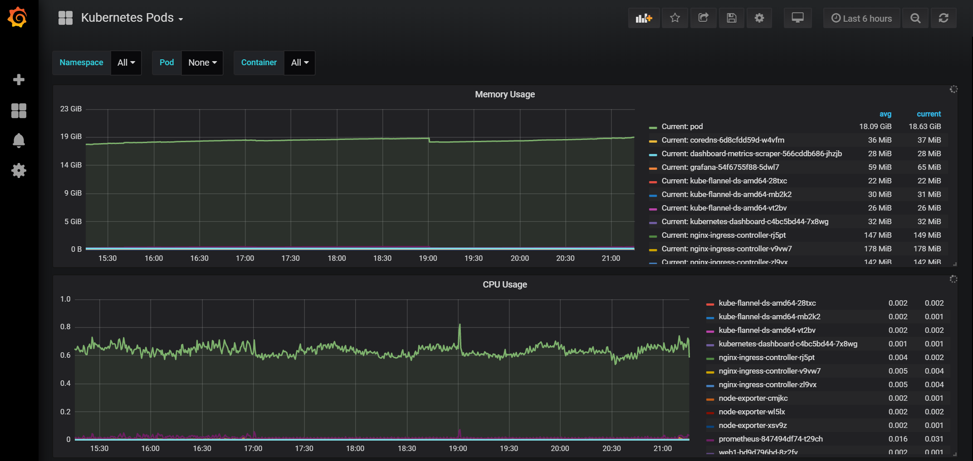This screenshot has height=461, width=973.
Task: Open the Kubernetes Pods dashboard picker
Action: coord(132,18)
